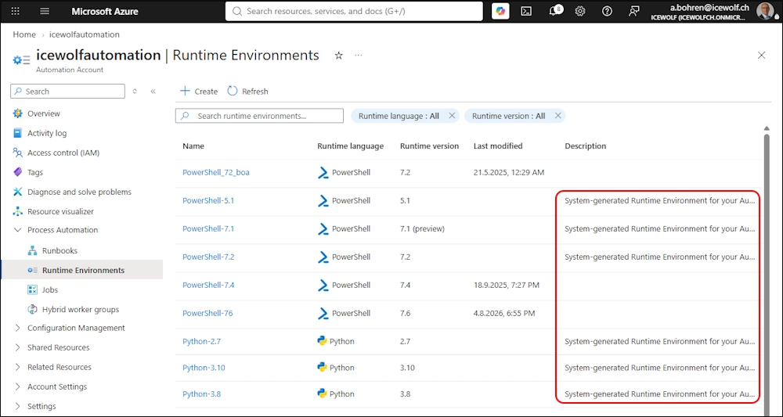Close the Runtime Environments blade

[761, 56]
